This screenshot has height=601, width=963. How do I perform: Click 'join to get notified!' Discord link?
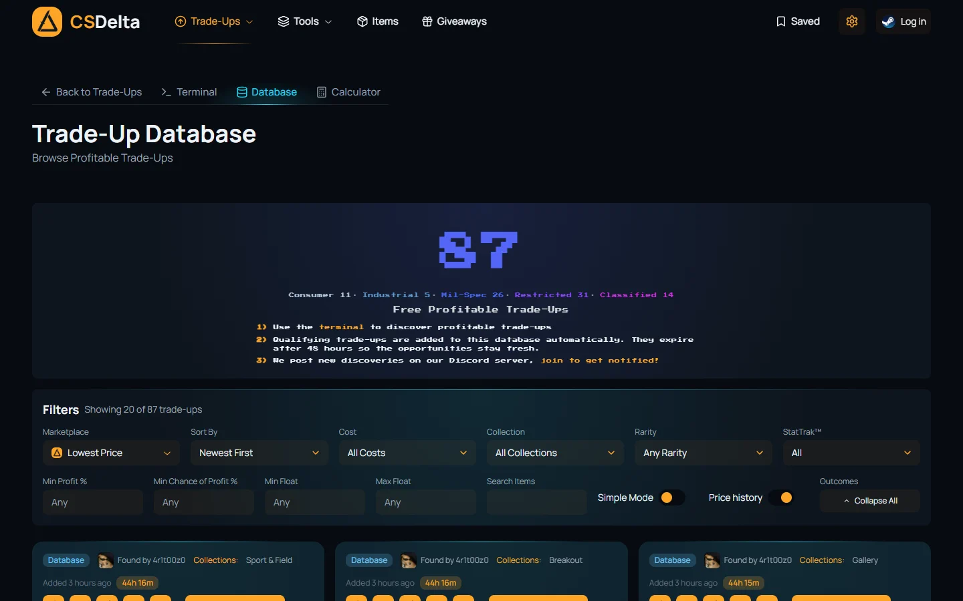pyautogui.click(x=600, y=361)
